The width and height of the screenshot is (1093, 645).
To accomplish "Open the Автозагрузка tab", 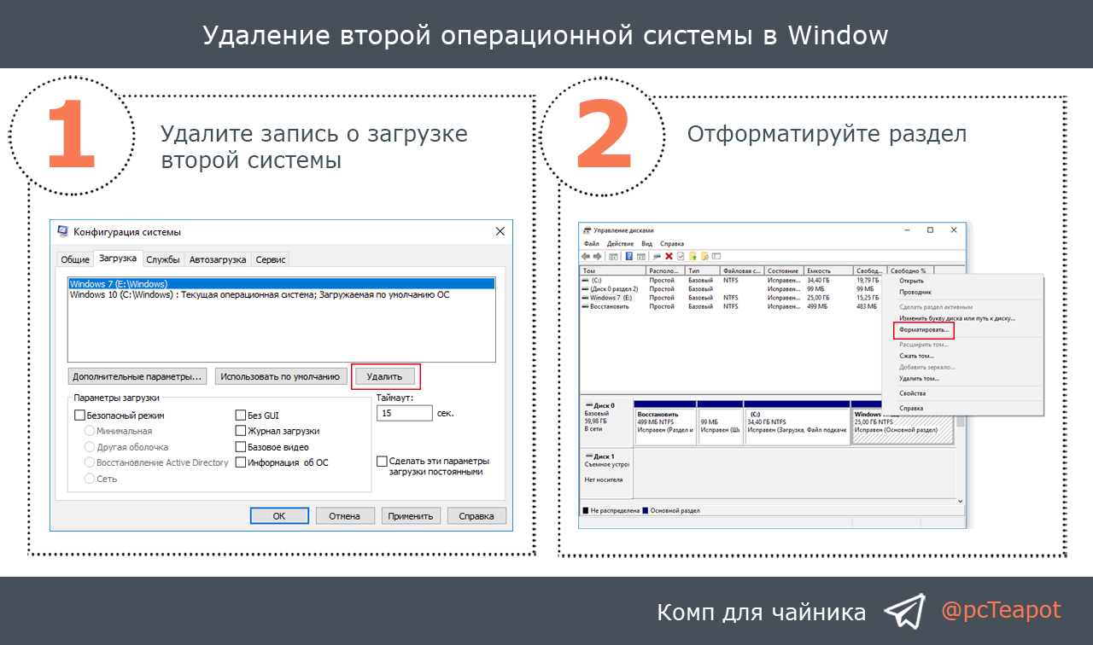I will click(x=218, y=259).
